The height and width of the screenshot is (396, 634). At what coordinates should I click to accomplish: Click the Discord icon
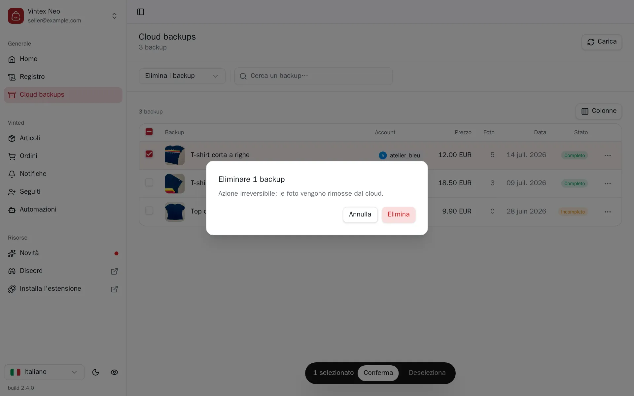pyautogui.click(x=12, y=271)
